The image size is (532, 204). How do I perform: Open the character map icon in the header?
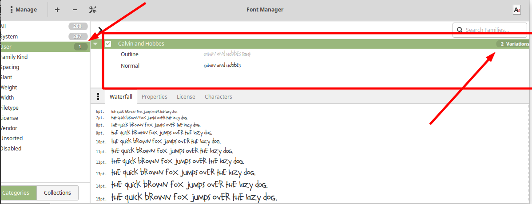[517, 10]
